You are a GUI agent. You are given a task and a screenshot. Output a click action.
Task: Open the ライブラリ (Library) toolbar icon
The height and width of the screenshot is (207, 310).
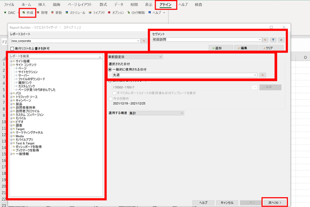click(96, 13)
